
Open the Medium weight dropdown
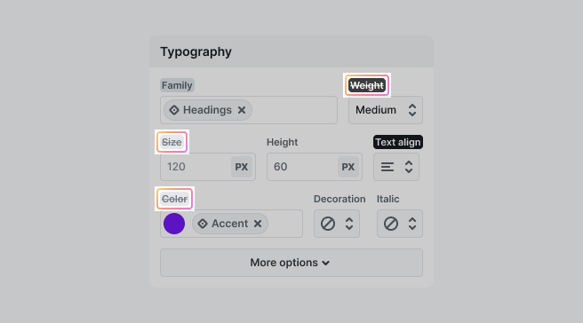pos(386,110)
